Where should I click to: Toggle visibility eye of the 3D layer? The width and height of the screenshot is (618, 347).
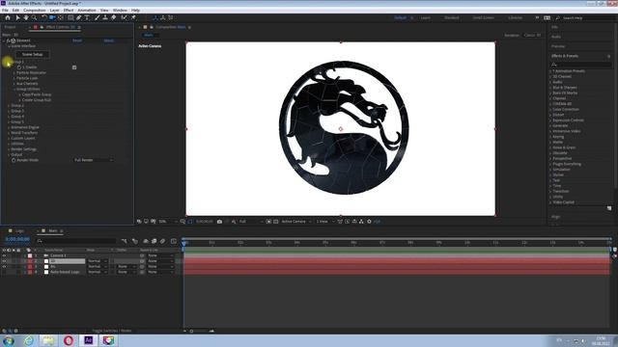tap(4, 261)
